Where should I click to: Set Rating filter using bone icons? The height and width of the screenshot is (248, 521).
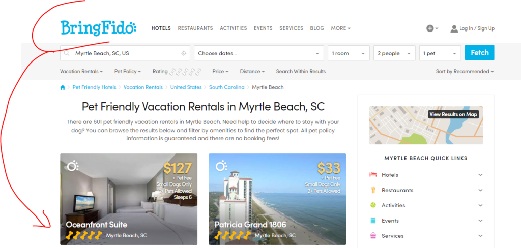click(185, 71)
